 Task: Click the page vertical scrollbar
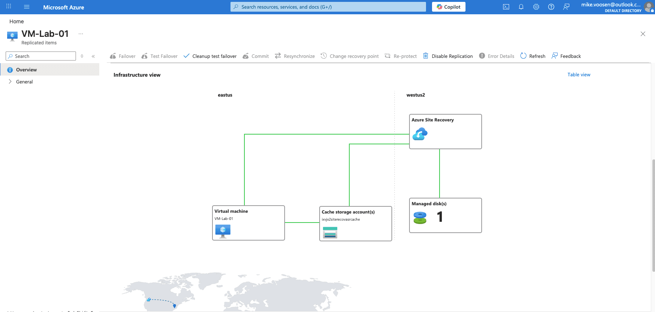pos(653,215)
